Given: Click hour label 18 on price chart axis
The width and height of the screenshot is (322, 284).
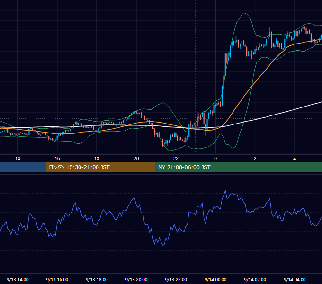Looking at the screenshot, I should pyautogui.click(x=97, y=159).
